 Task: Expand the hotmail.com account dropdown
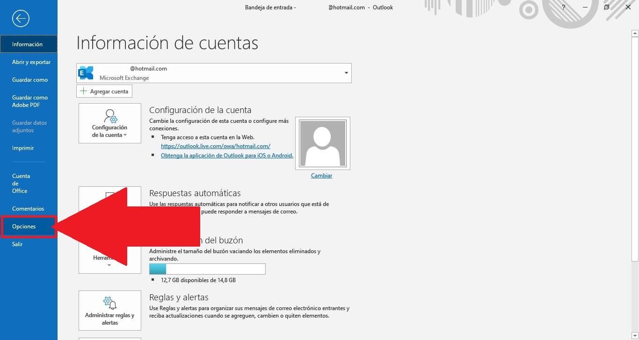(346, 73)
